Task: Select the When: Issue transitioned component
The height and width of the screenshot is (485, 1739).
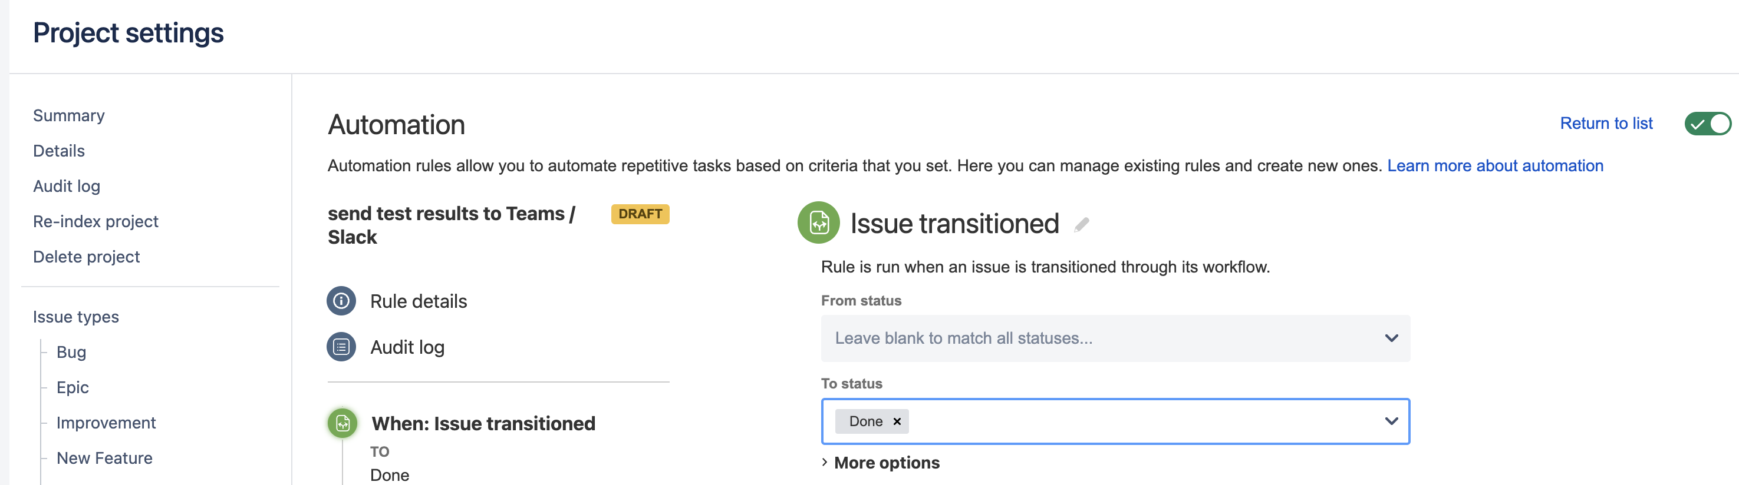Action: tap(483, 423)
